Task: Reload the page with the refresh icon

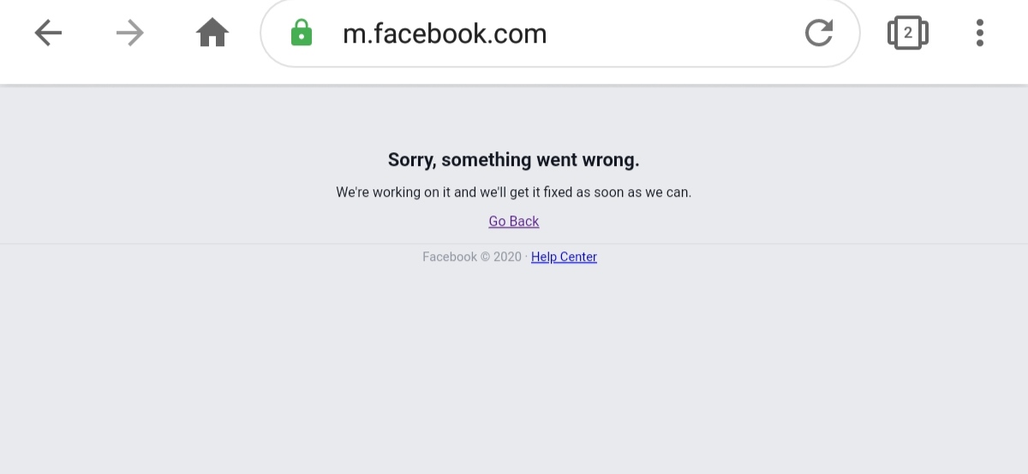Action: coord(819,33)
